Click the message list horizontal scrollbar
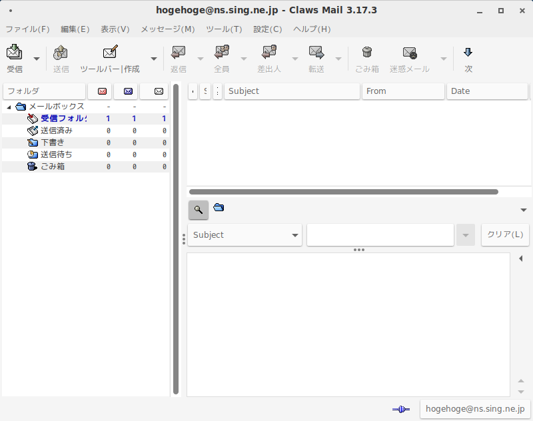The width and height of the screenshot is (533, 421). click(344, 192)
